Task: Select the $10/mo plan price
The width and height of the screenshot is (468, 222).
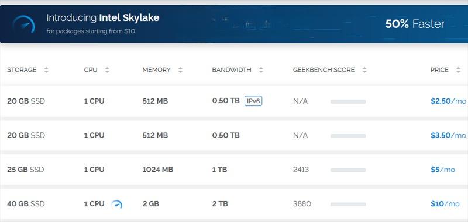Action: 445,204
